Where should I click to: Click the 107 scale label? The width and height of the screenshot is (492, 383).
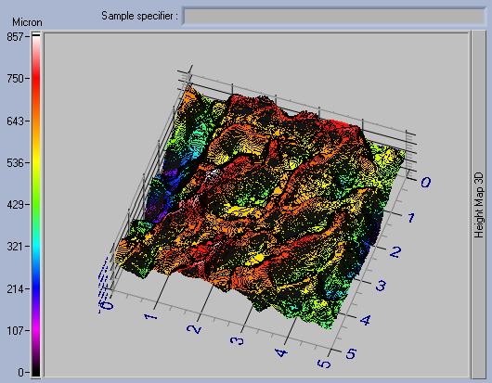15,330
